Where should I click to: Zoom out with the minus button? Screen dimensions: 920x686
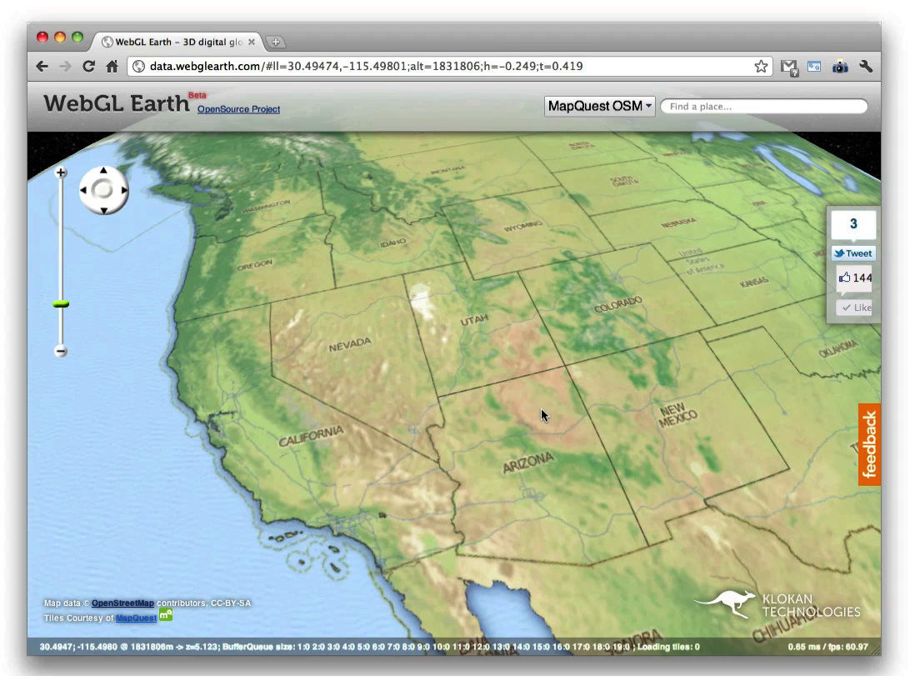tap(61, 352)
